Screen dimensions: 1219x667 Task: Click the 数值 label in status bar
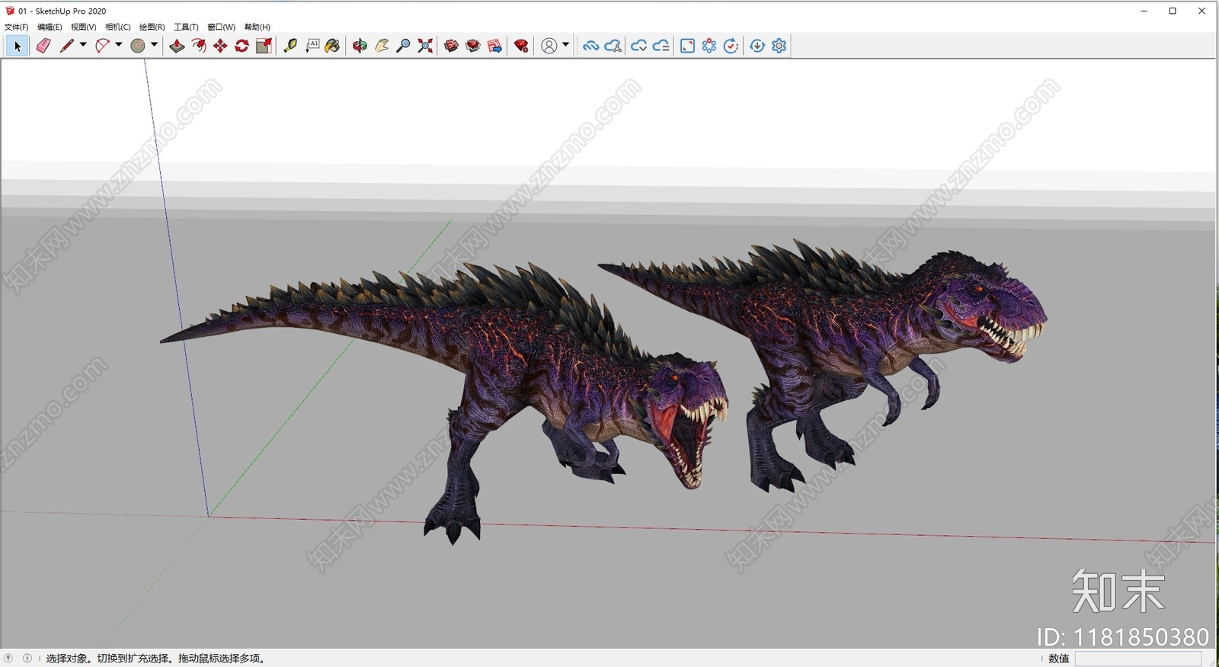click(1059, 659)
